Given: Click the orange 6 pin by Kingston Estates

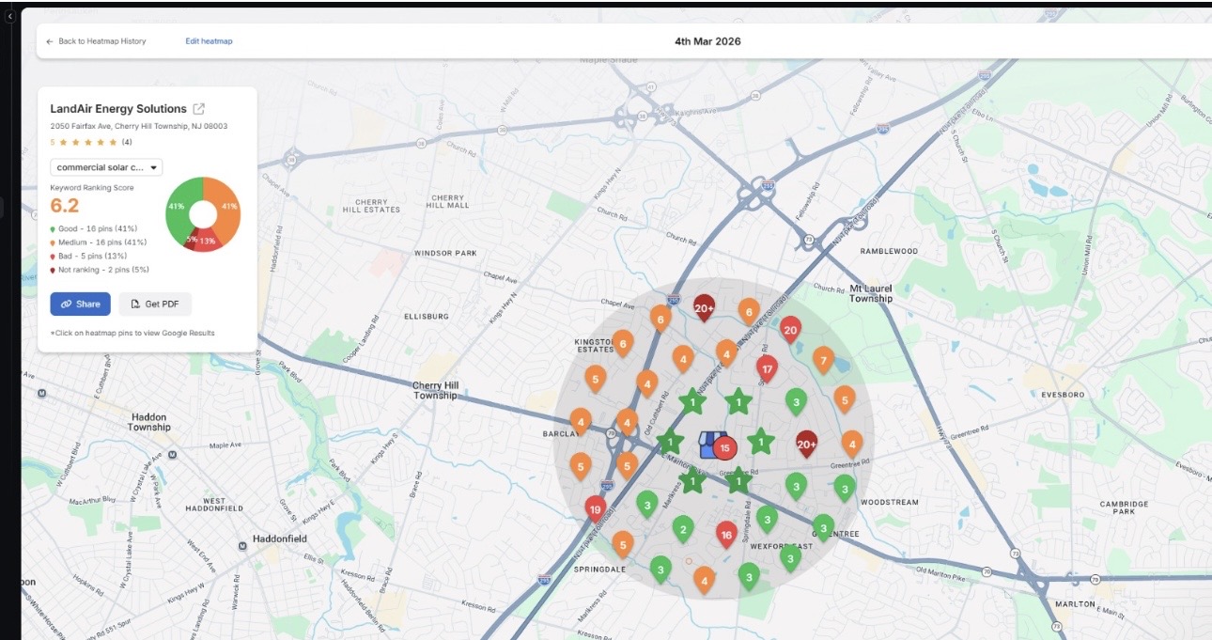Looking at the screenshot, I should 622,345.
